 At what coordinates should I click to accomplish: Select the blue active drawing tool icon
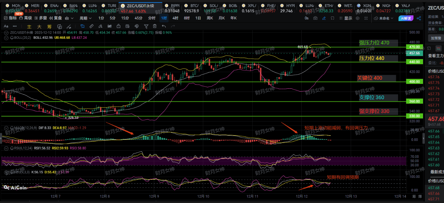click(x=83, y=26)
